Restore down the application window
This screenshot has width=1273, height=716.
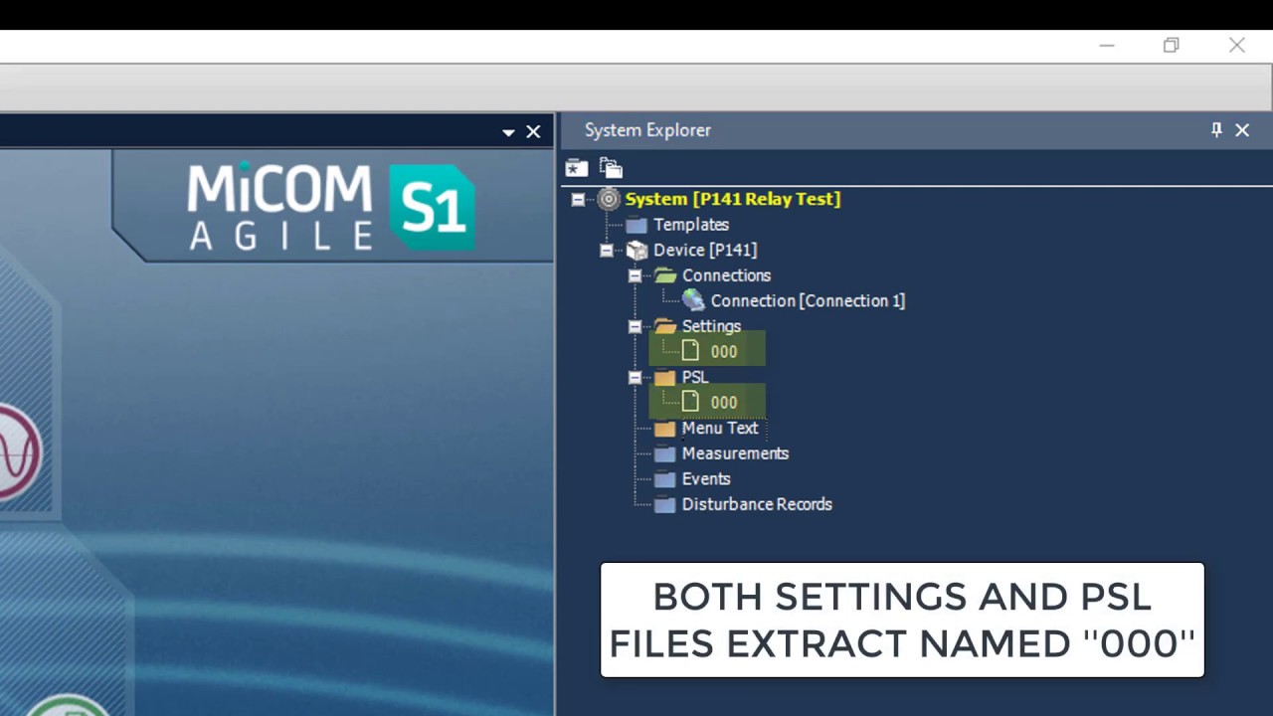[1172, 46]
